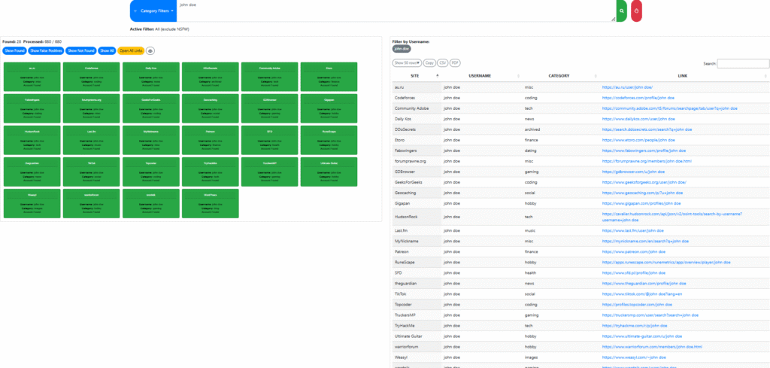Click the green search magnifier button
770x368 pixels.
click(621, 11)
